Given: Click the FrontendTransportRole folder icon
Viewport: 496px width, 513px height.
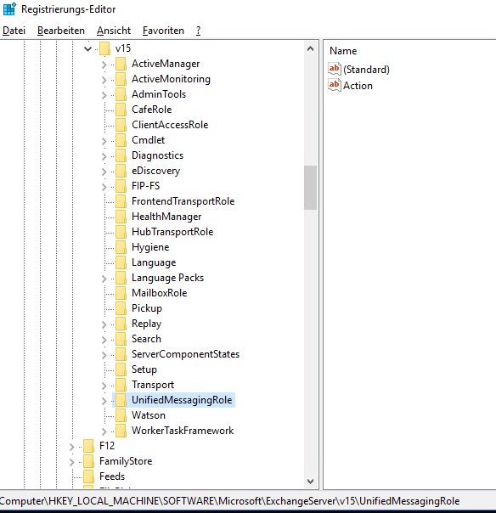Looking at the screenshot, I should tap(121, 201).
